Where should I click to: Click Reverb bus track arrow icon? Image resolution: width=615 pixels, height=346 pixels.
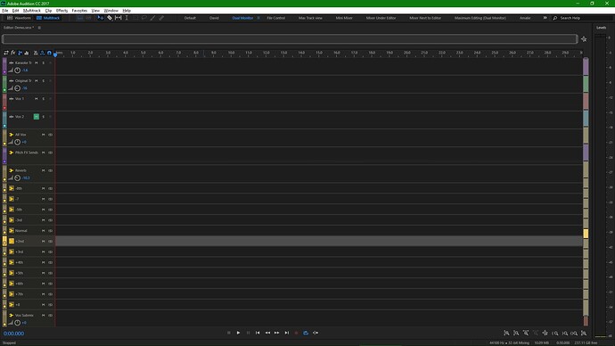[11, 170]
